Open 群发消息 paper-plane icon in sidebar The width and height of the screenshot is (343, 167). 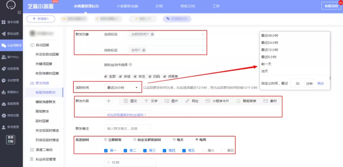[x=3, y=34]
